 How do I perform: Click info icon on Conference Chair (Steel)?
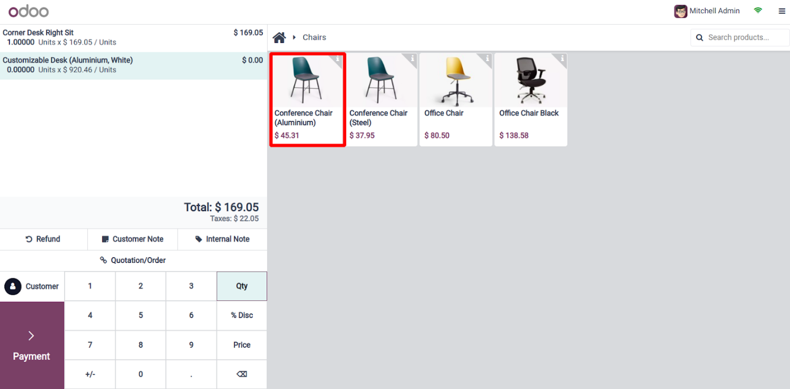tap(412, 58)
